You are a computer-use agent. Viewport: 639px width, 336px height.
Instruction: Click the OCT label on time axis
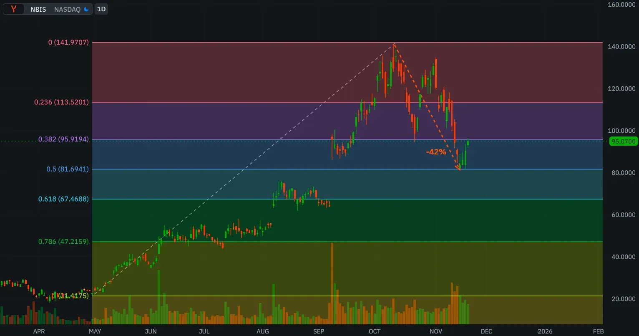coord(375,331)
